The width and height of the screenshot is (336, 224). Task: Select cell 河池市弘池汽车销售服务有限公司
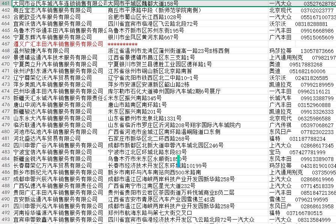click(x=60, y=132)
